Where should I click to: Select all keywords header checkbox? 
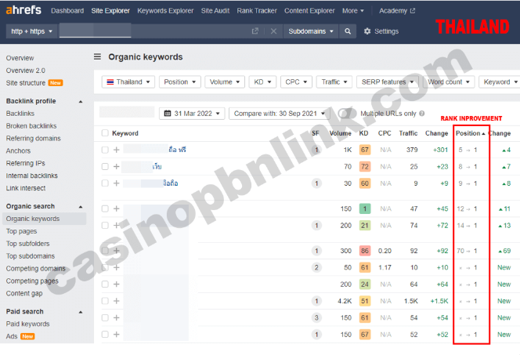[105, 133]
